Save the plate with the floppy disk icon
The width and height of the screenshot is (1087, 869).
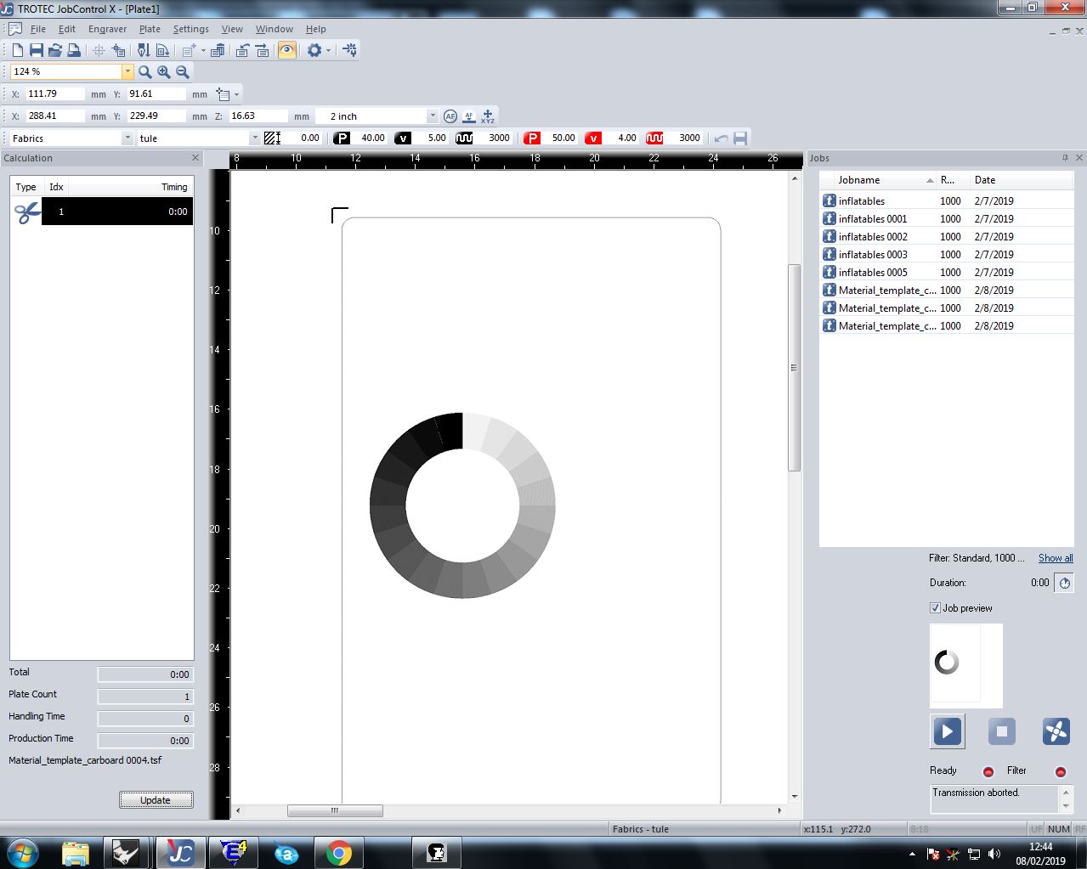(x=37, y=51)
